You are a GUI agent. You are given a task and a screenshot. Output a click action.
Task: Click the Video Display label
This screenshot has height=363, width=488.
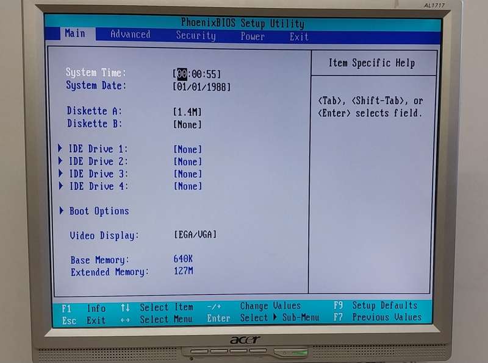[104, 236]
